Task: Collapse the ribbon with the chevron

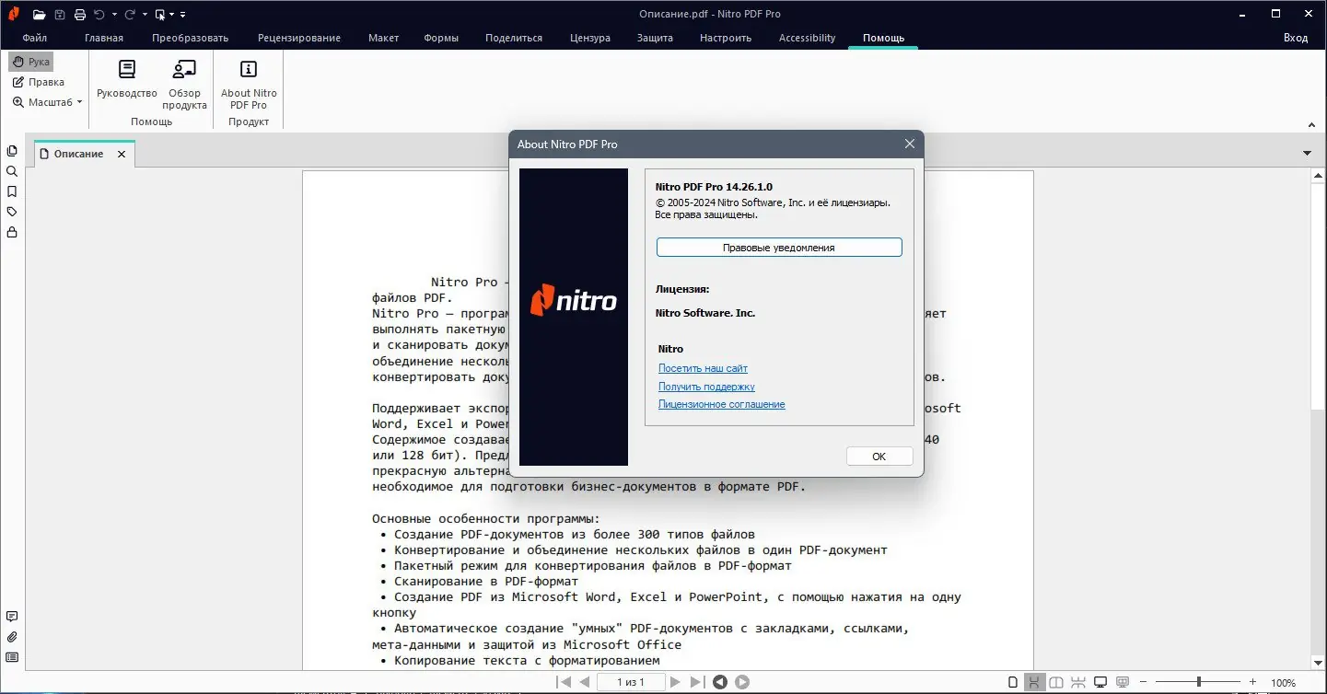Action: coord(1312,124)
